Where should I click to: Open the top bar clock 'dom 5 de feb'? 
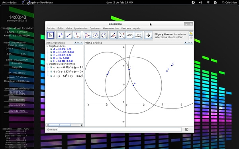[119, 2]
